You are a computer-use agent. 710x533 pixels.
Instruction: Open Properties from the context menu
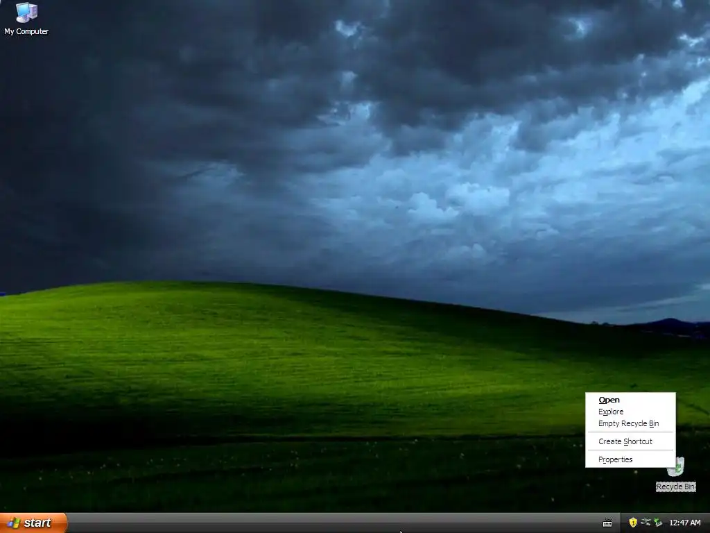[x=630, y=459]
